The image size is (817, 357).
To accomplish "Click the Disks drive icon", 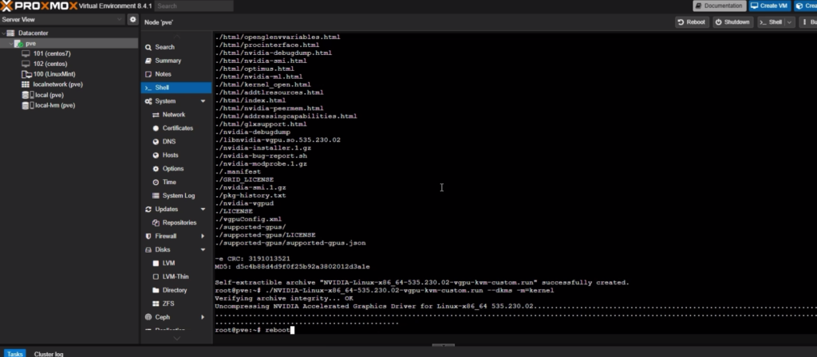I will [148, 250].
